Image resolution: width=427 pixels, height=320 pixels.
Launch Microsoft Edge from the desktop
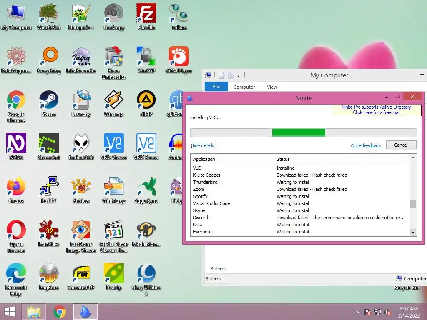(x=16, y=280)
